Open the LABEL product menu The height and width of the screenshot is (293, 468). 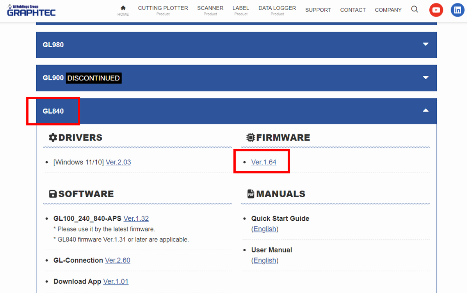click(241, 10)
